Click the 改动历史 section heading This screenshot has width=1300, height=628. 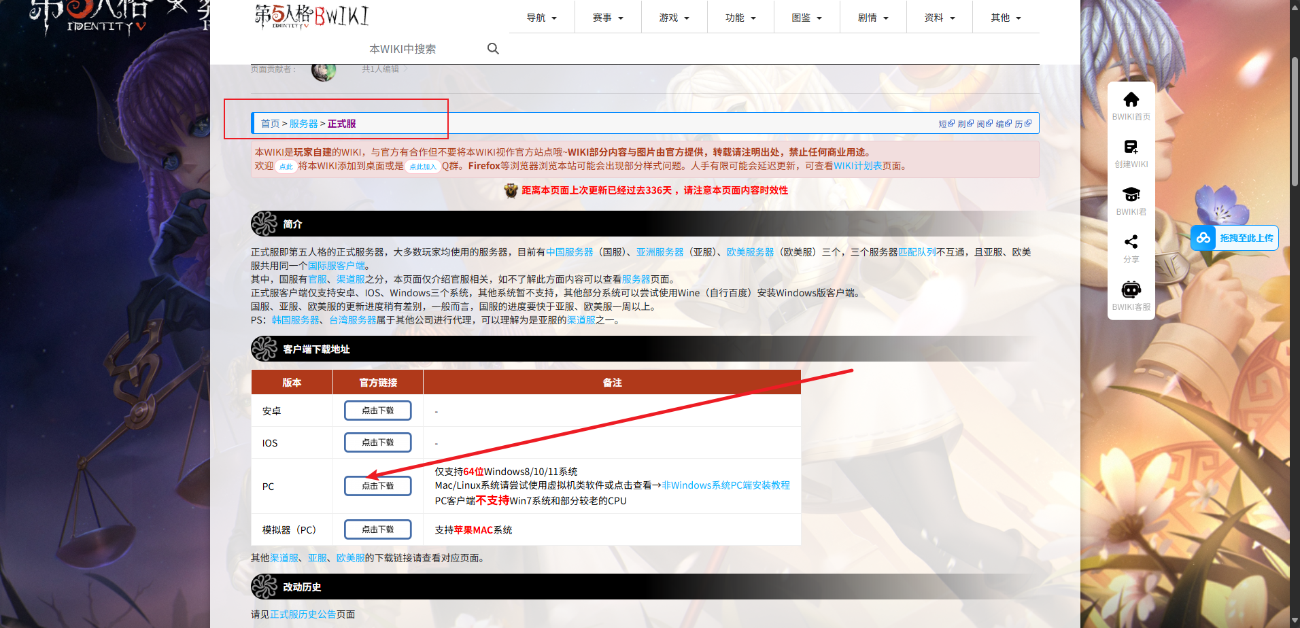pyautogui.click(x=302, y=587)
